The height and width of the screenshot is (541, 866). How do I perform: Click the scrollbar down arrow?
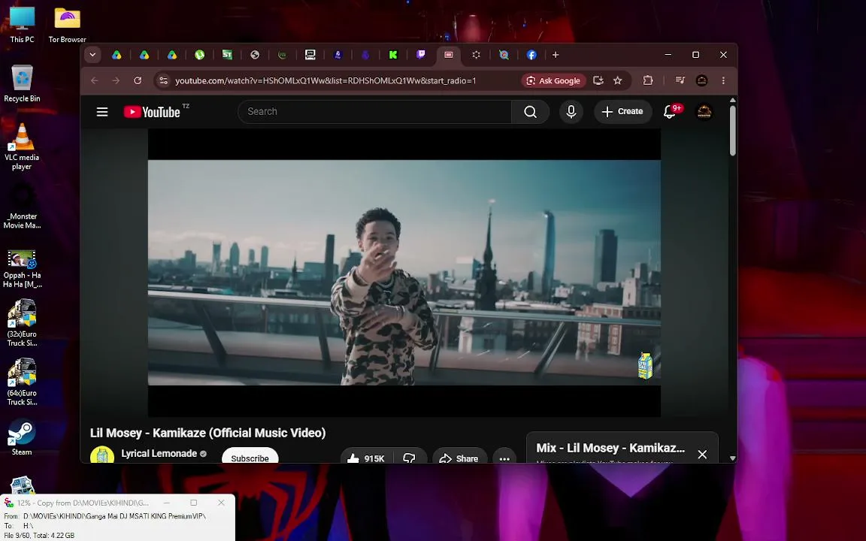pyautogui.click(x=733, y=458)
